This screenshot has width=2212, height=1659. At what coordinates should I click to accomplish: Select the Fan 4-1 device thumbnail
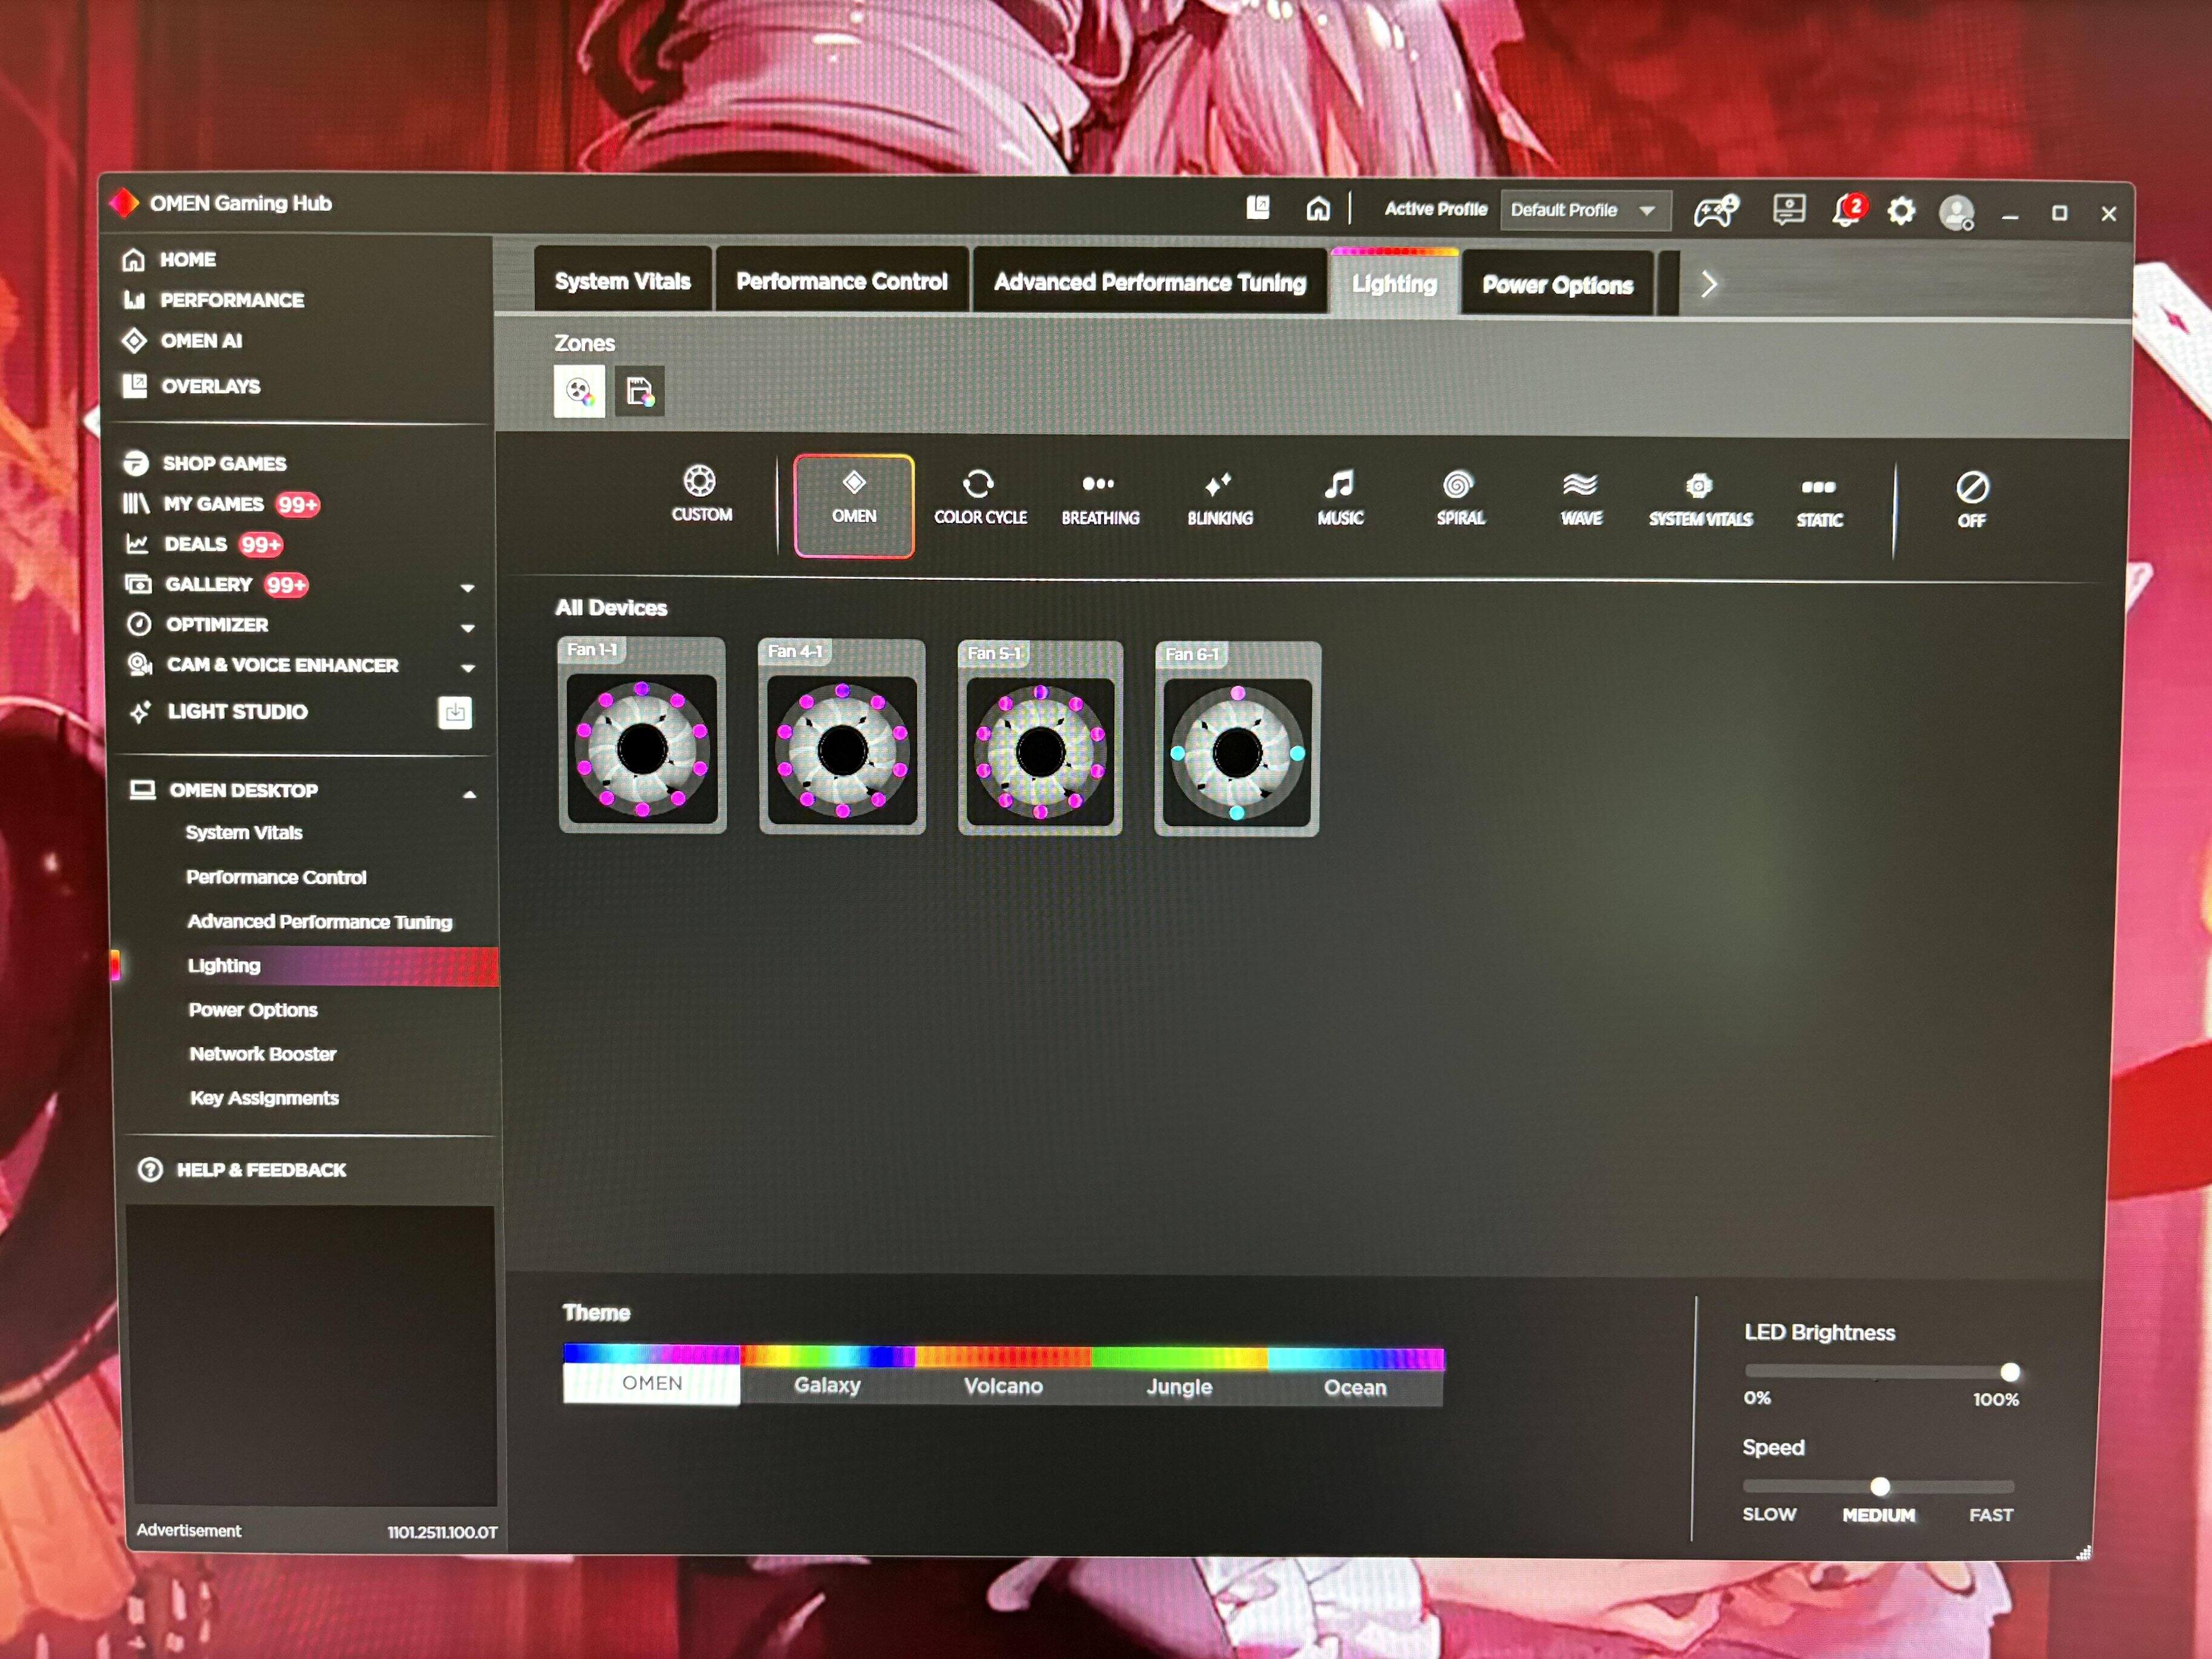pos(842,737)
